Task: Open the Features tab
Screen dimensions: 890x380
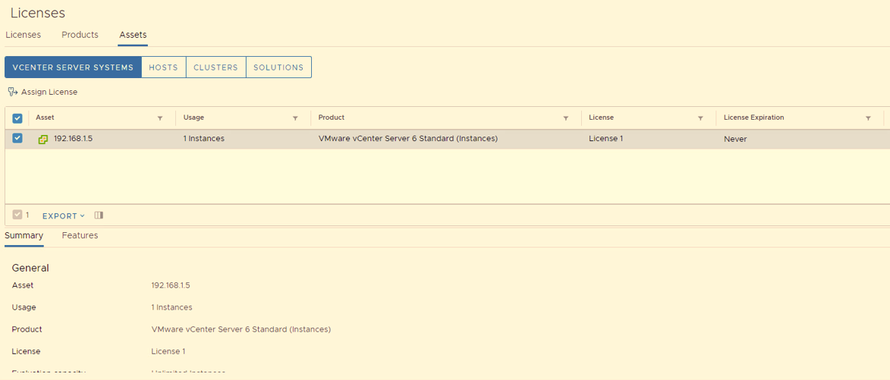Action: [80, 235]
